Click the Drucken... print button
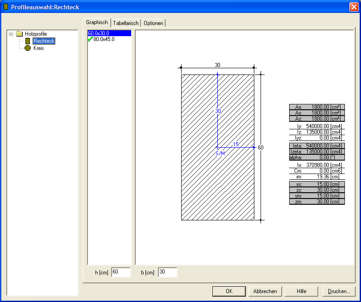Image resolution: width=361 pixels, height=302 pixels. coord(339,291)
